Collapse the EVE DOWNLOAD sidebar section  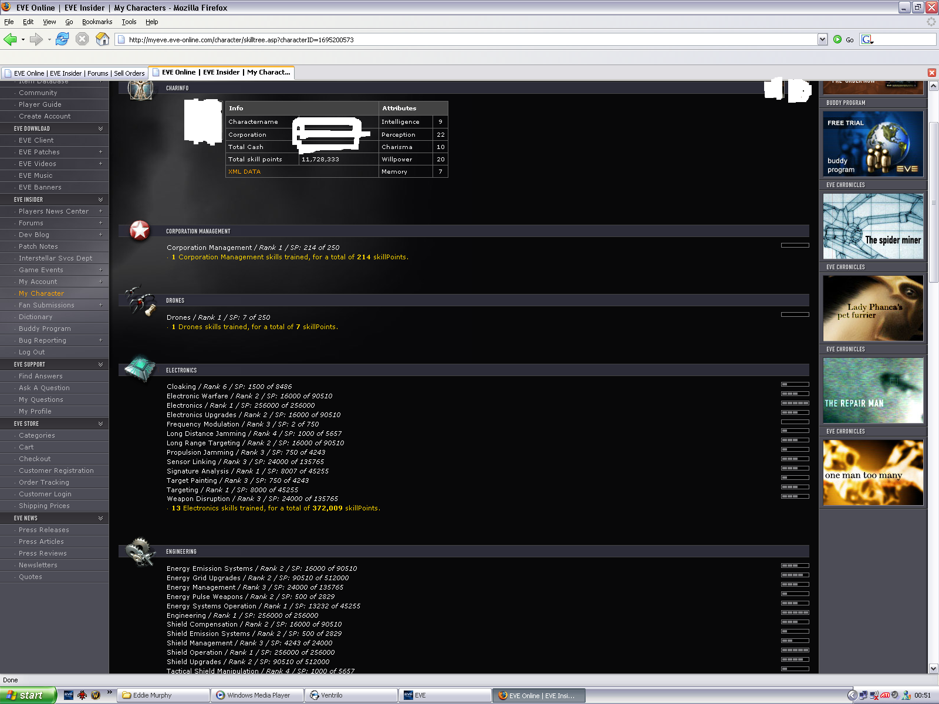tap(100, 128)
